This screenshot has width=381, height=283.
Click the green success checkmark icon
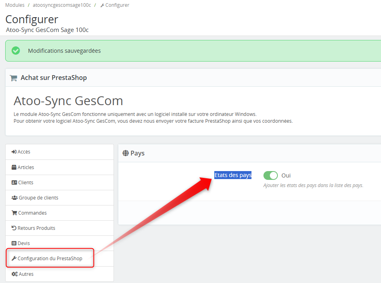point(16,51)
